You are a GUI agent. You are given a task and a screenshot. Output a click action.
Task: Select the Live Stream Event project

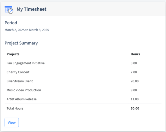20,81
